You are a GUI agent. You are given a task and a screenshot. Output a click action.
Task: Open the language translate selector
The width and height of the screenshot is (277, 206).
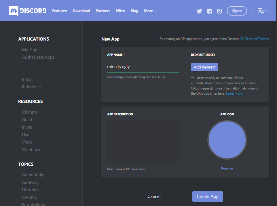[x=263, y=11]
